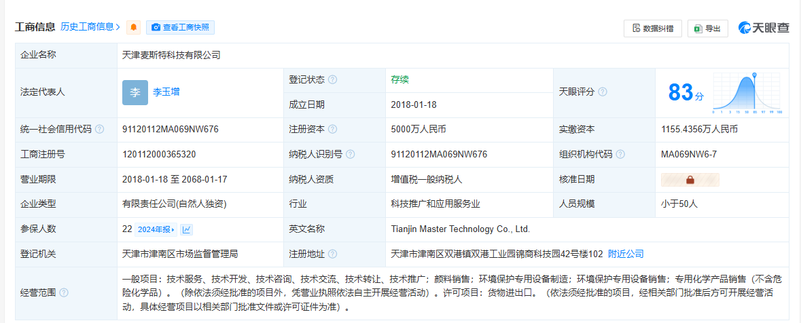Click registration number 120112000365320
Screen dimensions: 801x323
click(x=160, y=154)
